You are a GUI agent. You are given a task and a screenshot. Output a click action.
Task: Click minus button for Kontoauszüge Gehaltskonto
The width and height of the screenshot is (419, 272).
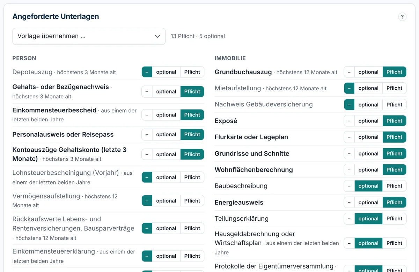point(147,154)
